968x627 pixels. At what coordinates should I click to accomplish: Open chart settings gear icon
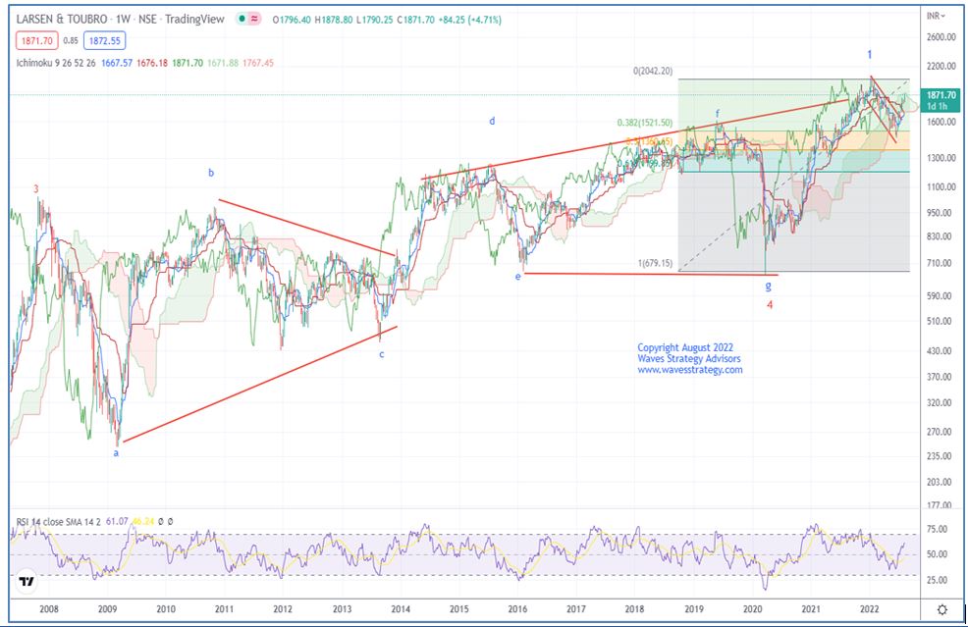coord(942,609)
